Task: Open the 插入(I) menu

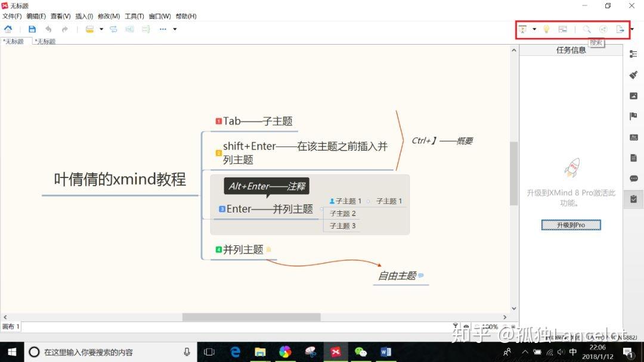Action: tap(84, 16)
